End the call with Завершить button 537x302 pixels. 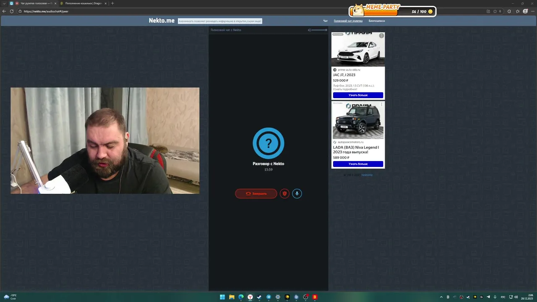(x=256, y=193)
